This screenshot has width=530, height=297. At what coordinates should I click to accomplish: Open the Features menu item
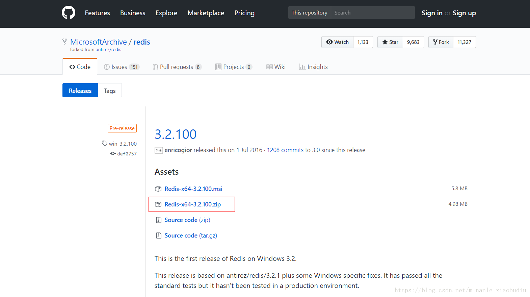pyautogui.click(x=97, y=13)
